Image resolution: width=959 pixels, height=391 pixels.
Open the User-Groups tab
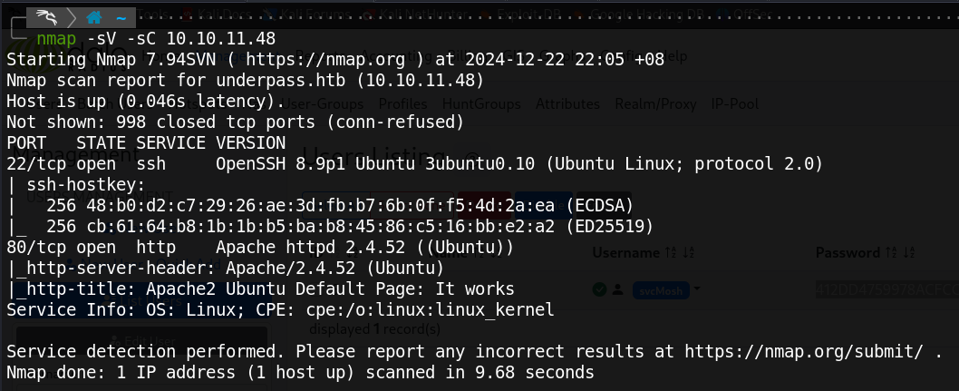323,104
